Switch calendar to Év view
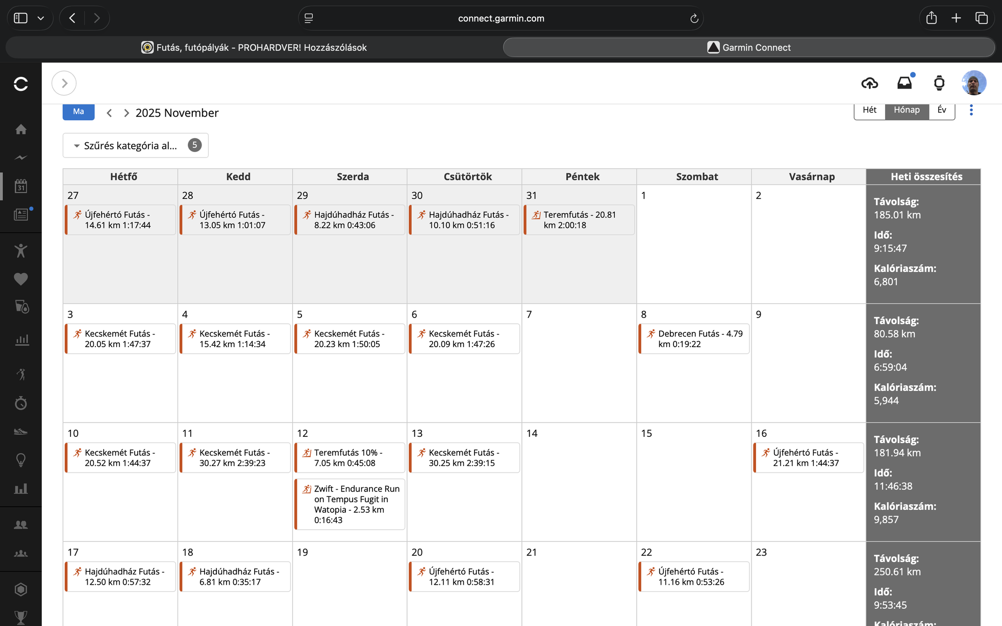 (942, 110)
